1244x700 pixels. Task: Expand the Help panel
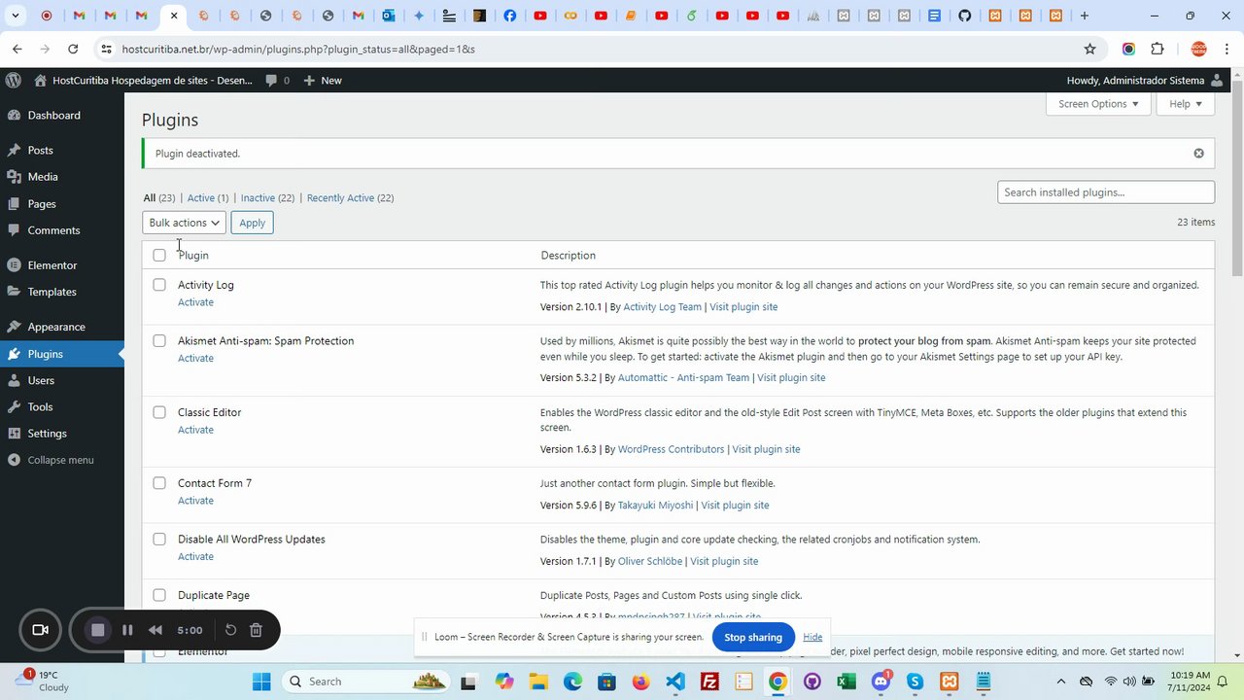(x=1186, y=104)
